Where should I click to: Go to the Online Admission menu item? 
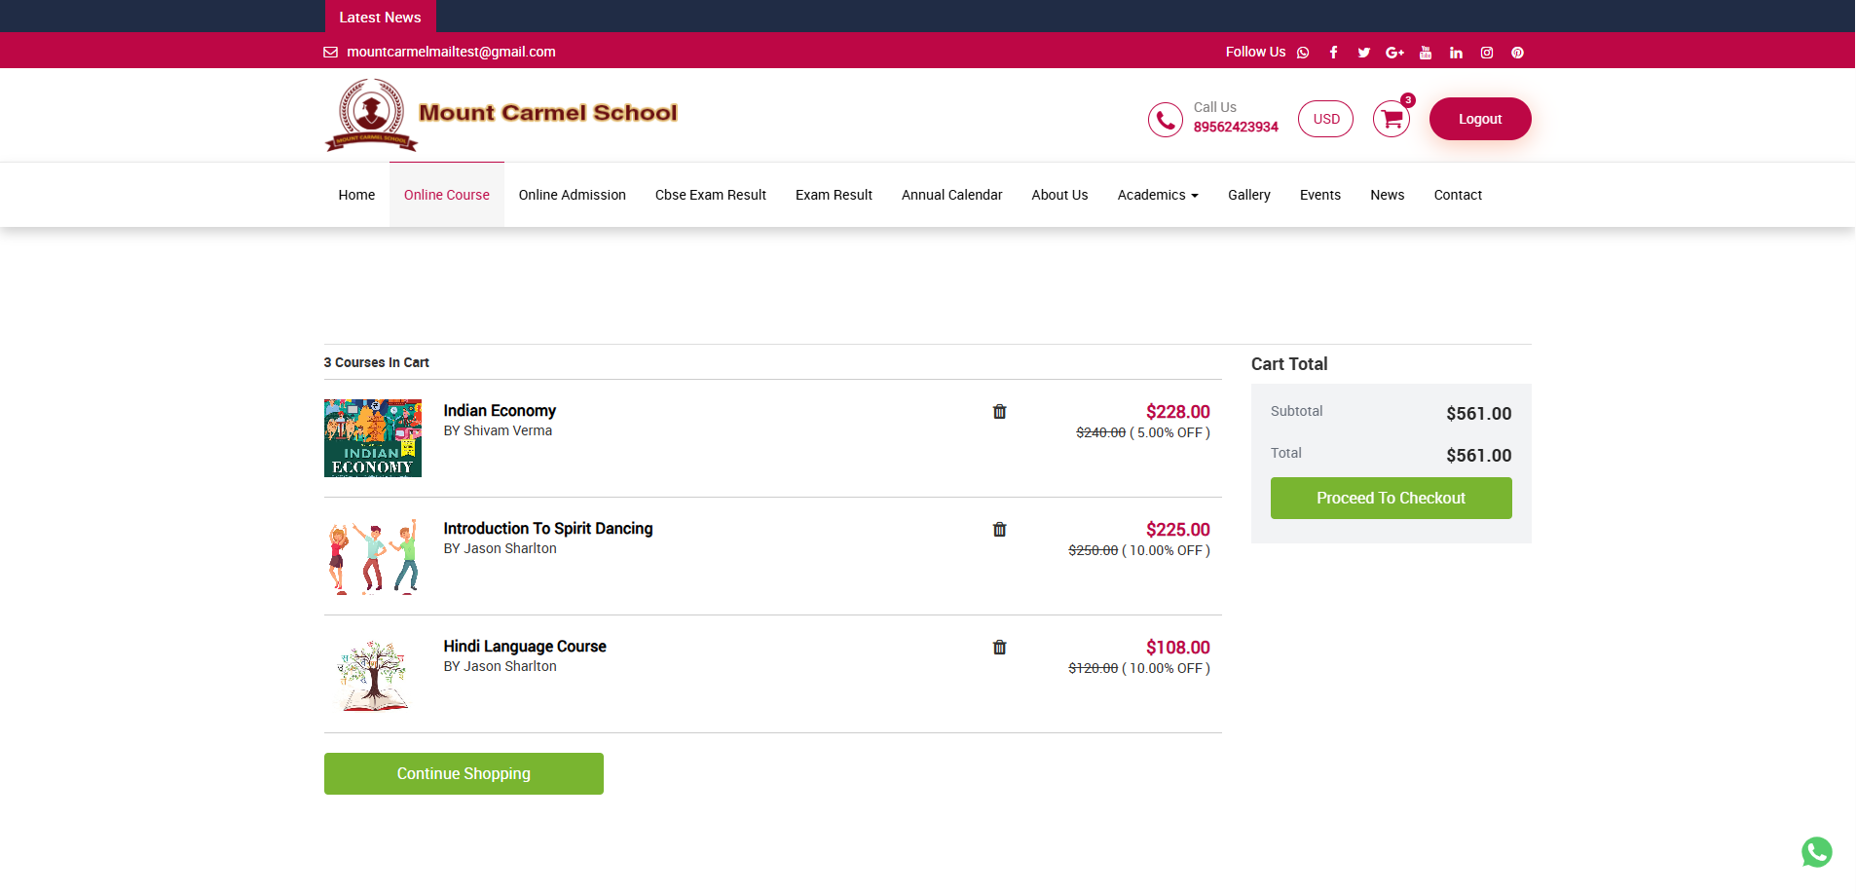point(572,195)
